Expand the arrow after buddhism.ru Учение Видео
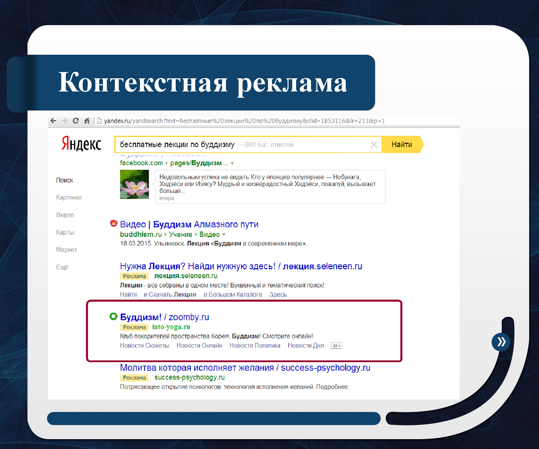 tap(224, 235)
